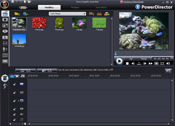
Task: Expand the globe download media dropdown arrow
Action: pos(28,14)
